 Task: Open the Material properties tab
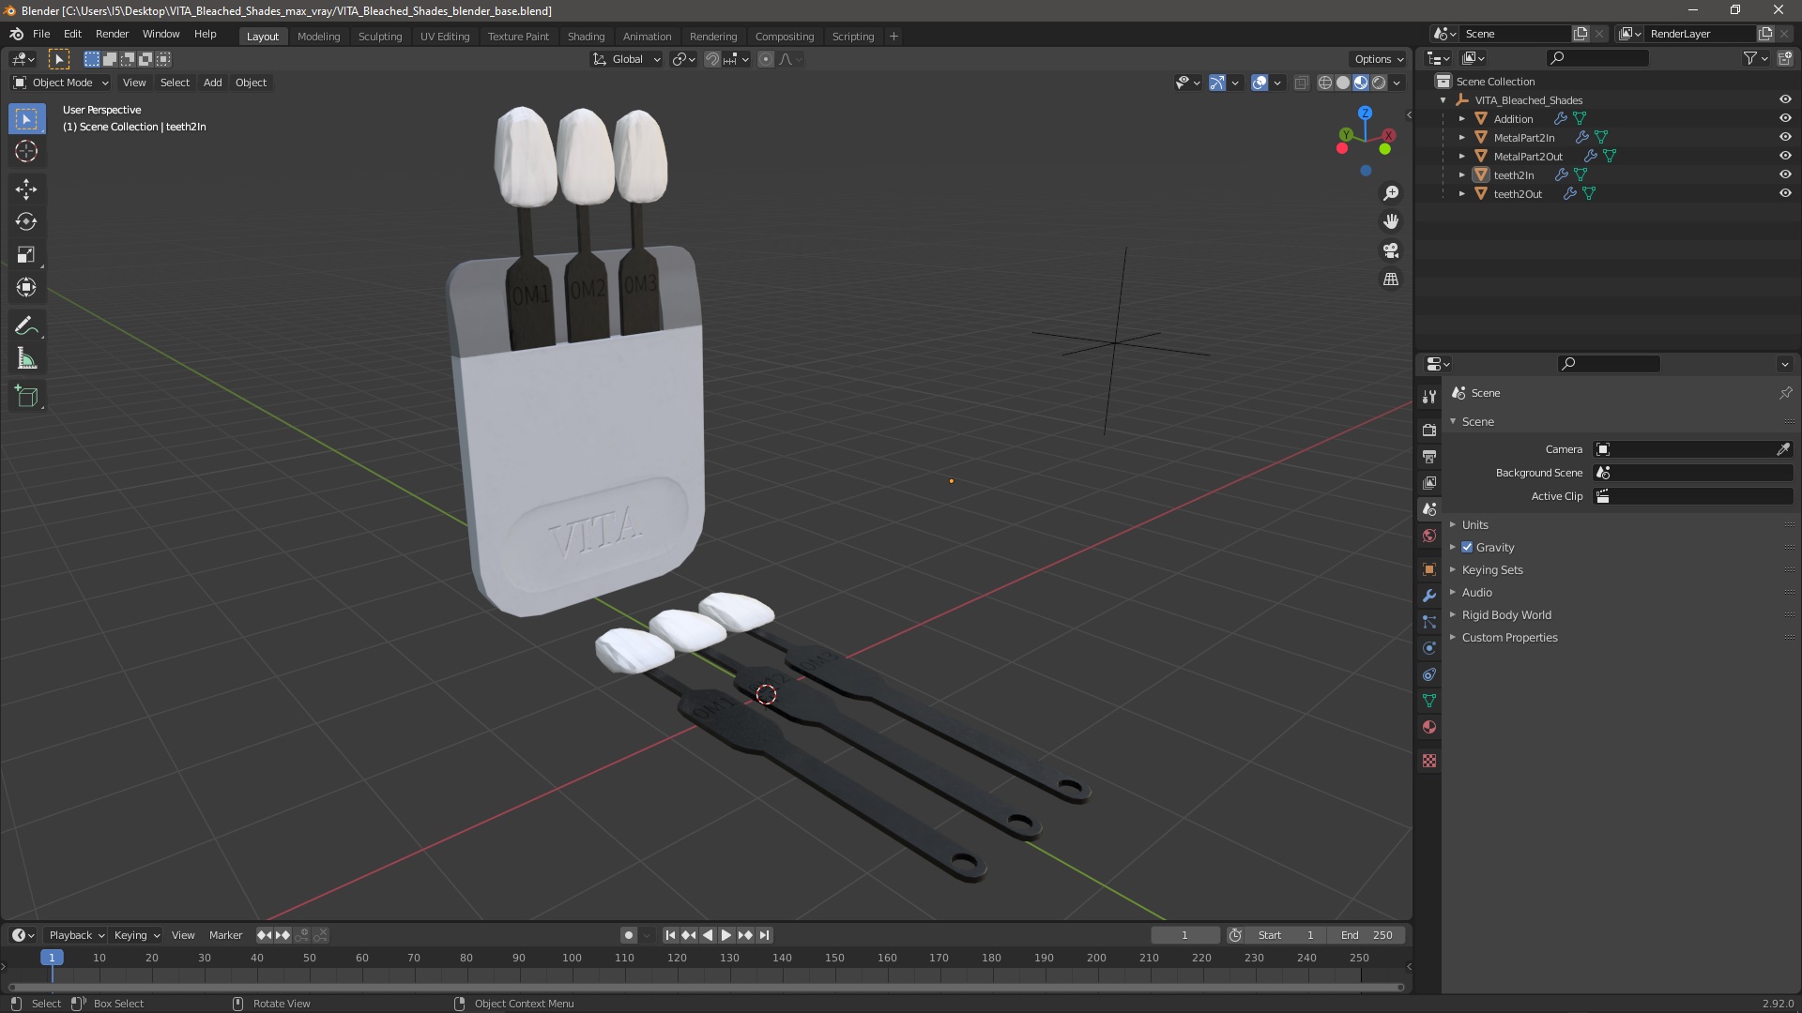tap(1429, 727)
